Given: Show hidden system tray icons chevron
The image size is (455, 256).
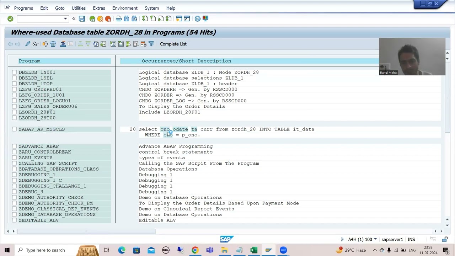Looking at the screenshot, I should (x=375, y=250).
